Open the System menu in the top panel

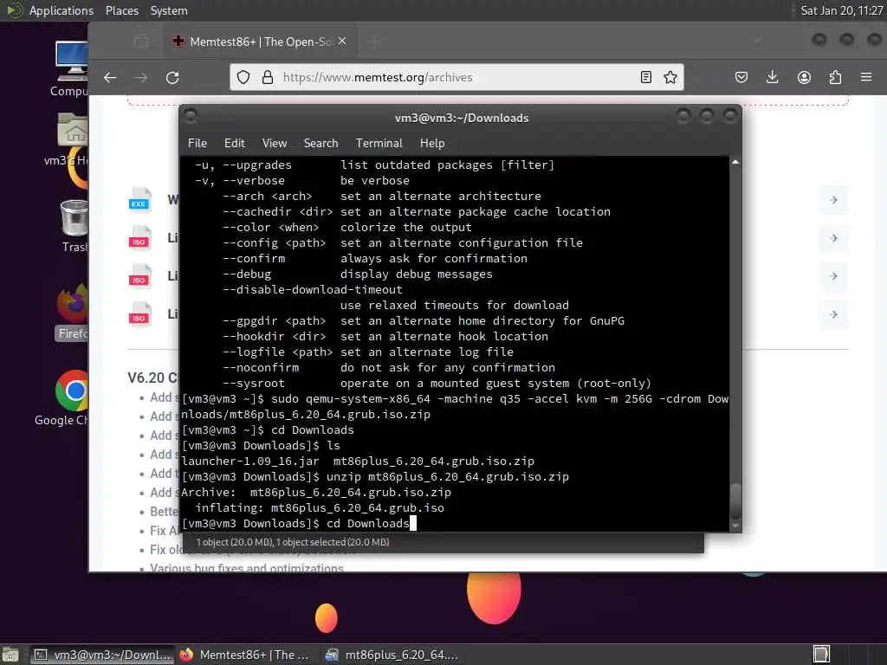tap(169, 10)
